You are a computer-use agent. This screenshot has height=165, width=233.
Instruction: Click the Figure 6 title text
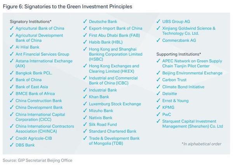tap(68, 7)
